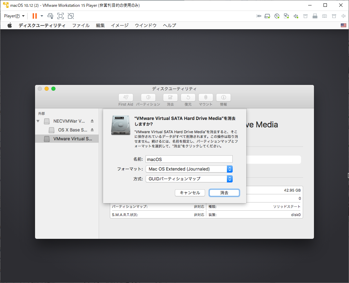Image resolution: width=349 pixels, height=283 pixels.
Task: Click the network adapter icon in VMware toolbar
Action: pos(286,16)
